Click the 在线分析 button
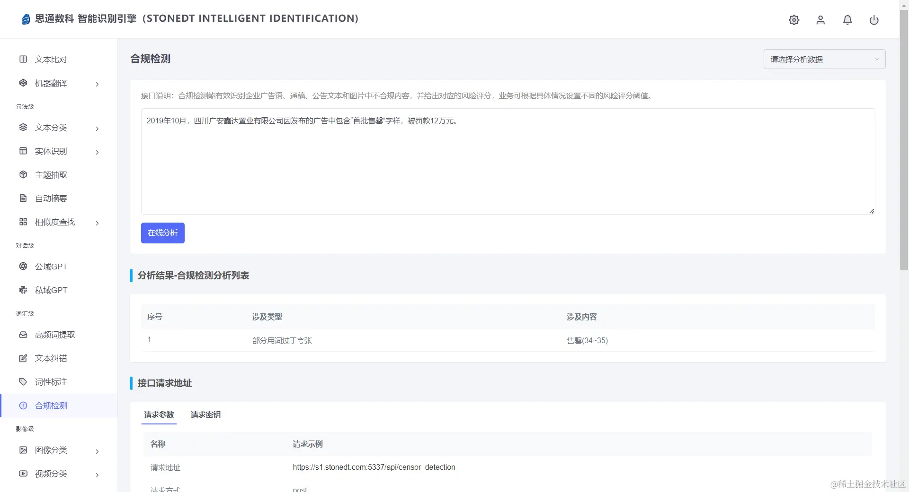The image size is (909, 492). [x=162, y=233]
